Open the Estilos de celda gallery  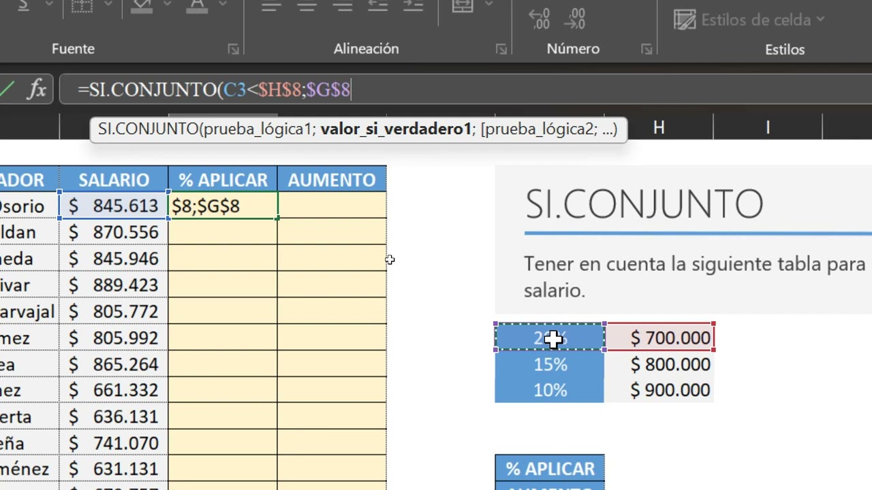749,20
